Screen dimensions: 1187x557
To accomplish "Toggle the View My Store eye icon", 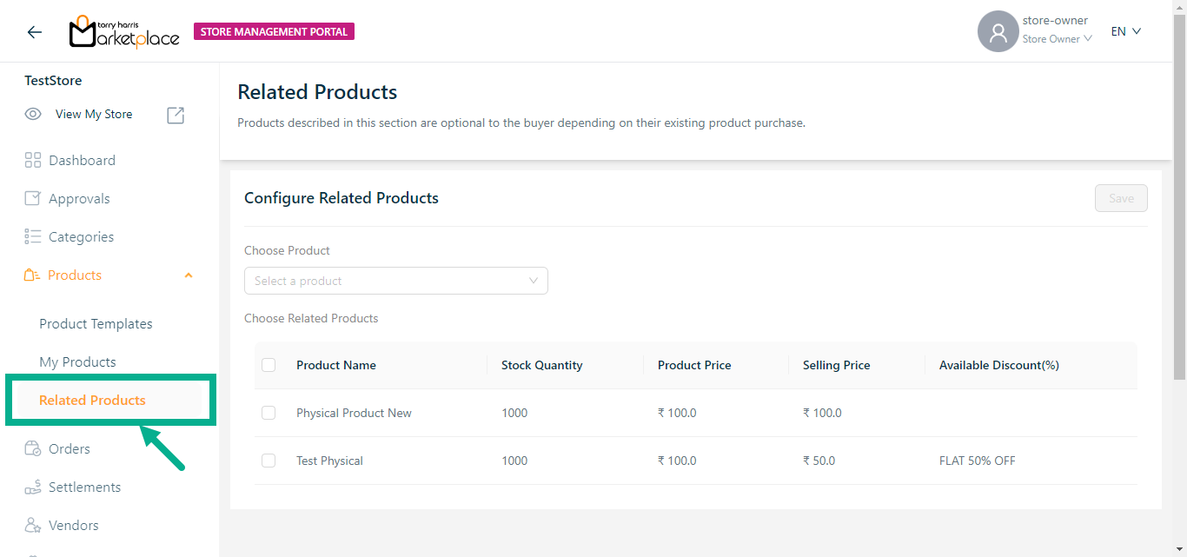I will pyautogui.click(x=33, y=114).
